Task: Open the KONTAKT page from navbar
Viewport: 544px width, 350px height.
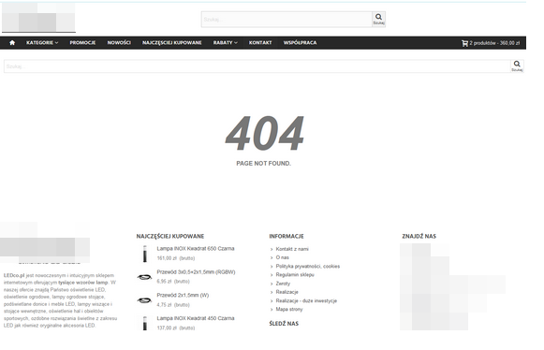Action: click(260, 43)
